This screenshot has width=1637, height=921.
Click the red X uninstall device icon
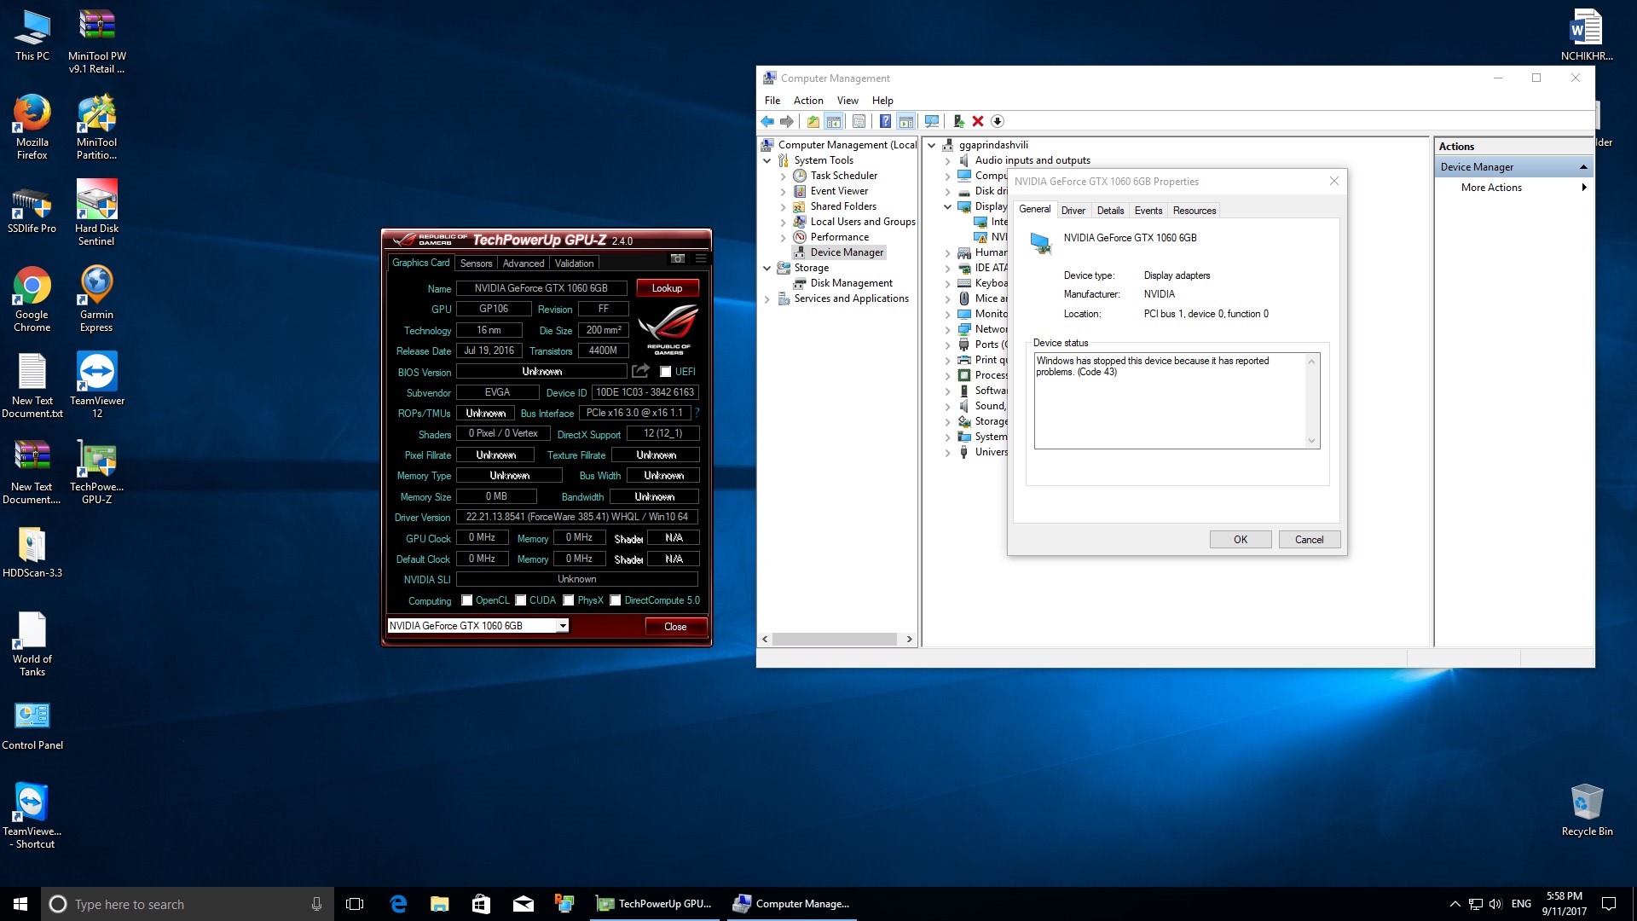(x=978, y=121)
